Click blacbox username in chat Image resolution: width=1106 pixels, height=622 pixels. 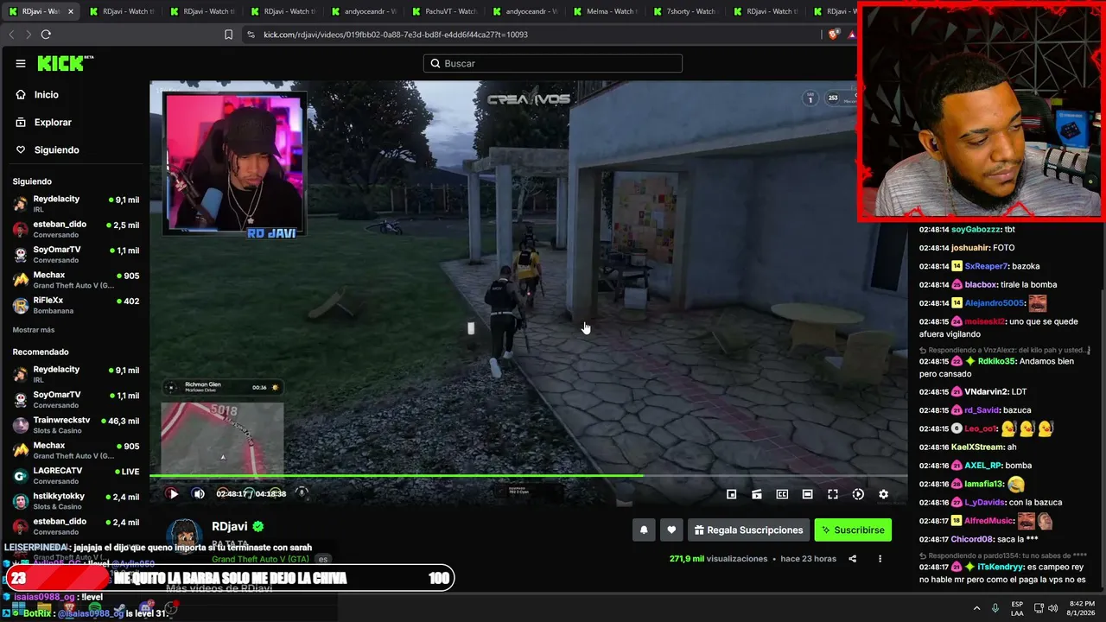coord(981,284)
